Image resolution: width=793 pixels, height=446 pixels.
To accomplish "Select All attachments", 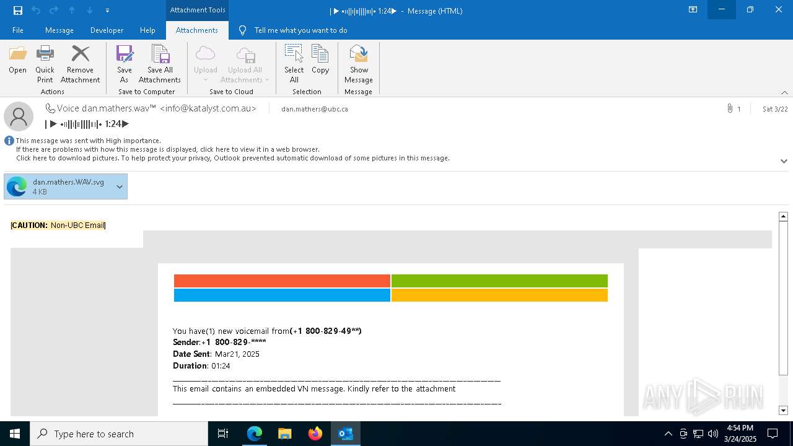I will pos(294,64).
